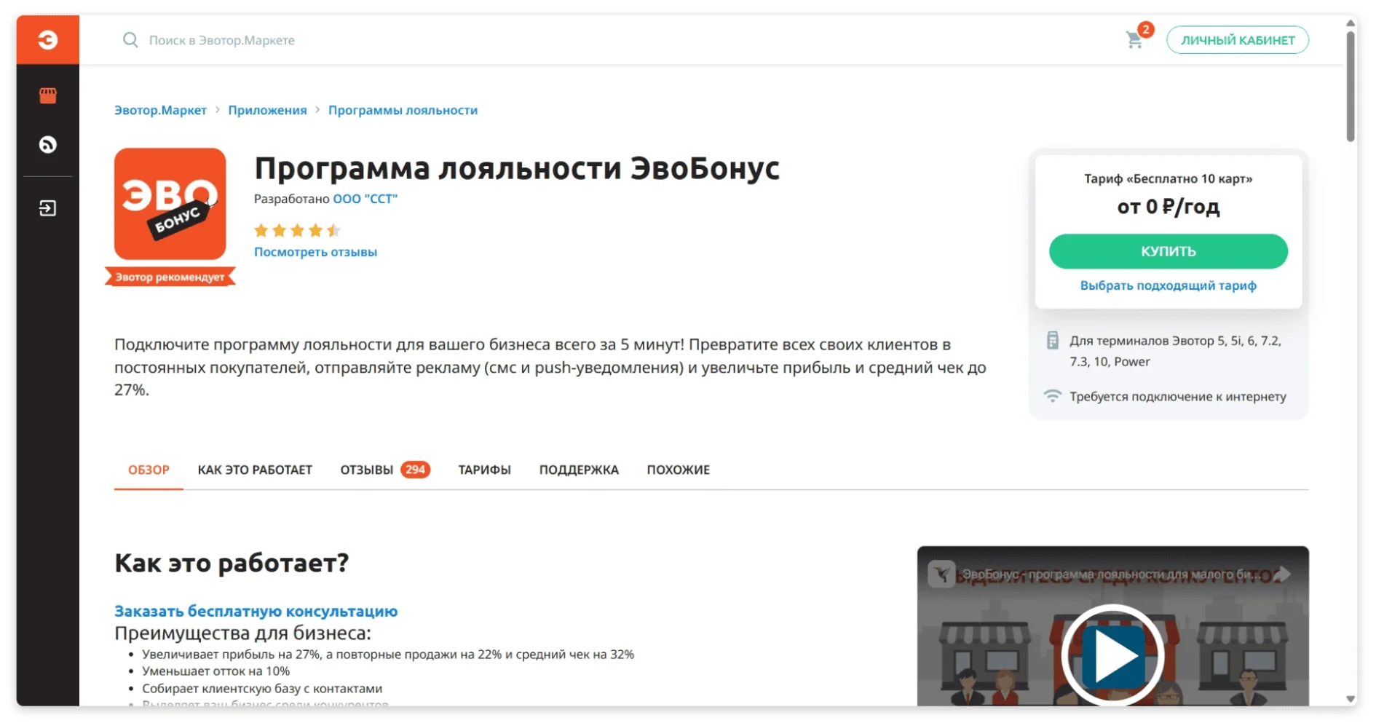Click the scrollbar down arrow
Image resolution: width=1376 pixels, height=723 pixels.
pos(1351,698)
